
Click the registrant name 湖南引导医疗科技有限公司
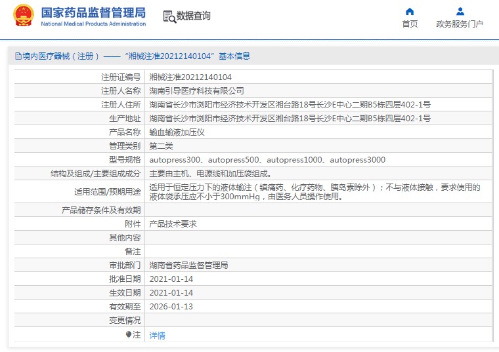coord(196,90)
